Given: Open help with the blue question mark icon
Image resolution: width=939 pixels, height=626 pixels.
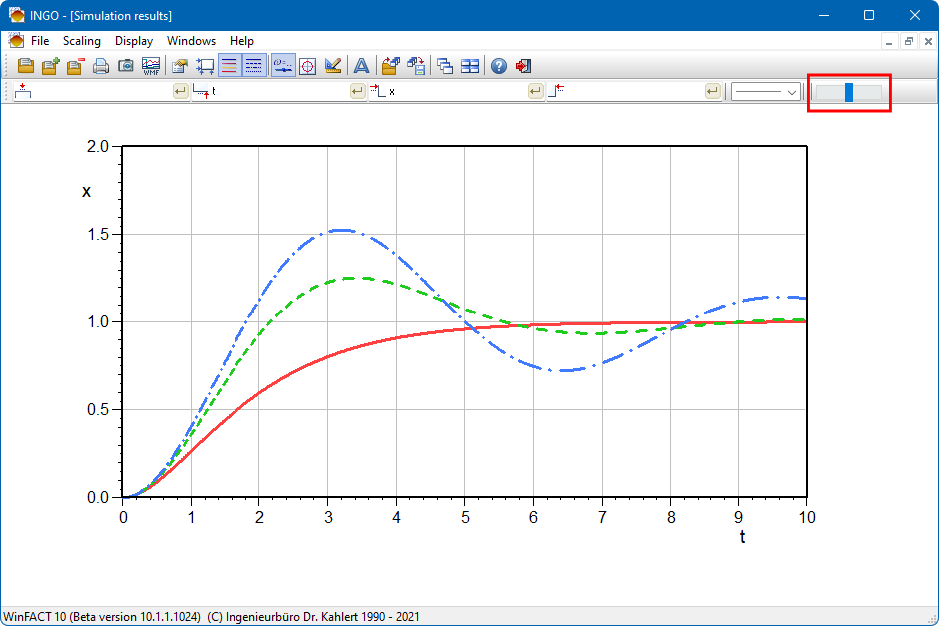Looking at the screenshot, I should [x=498, y=67].
